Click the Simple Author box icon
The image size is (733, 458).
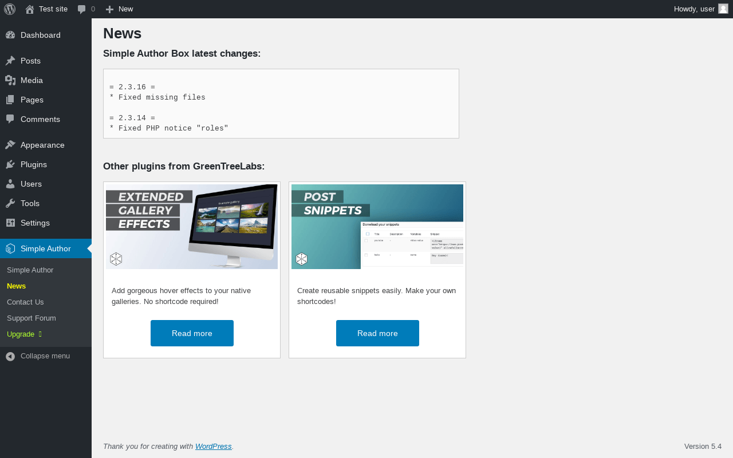pos(10,248)
